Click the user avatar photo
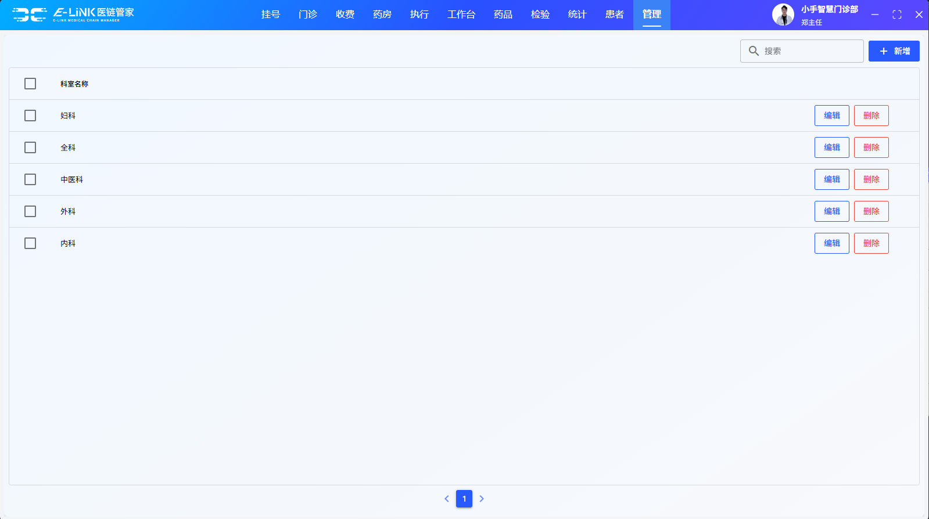The image size is (929, 519). [783, 15]
